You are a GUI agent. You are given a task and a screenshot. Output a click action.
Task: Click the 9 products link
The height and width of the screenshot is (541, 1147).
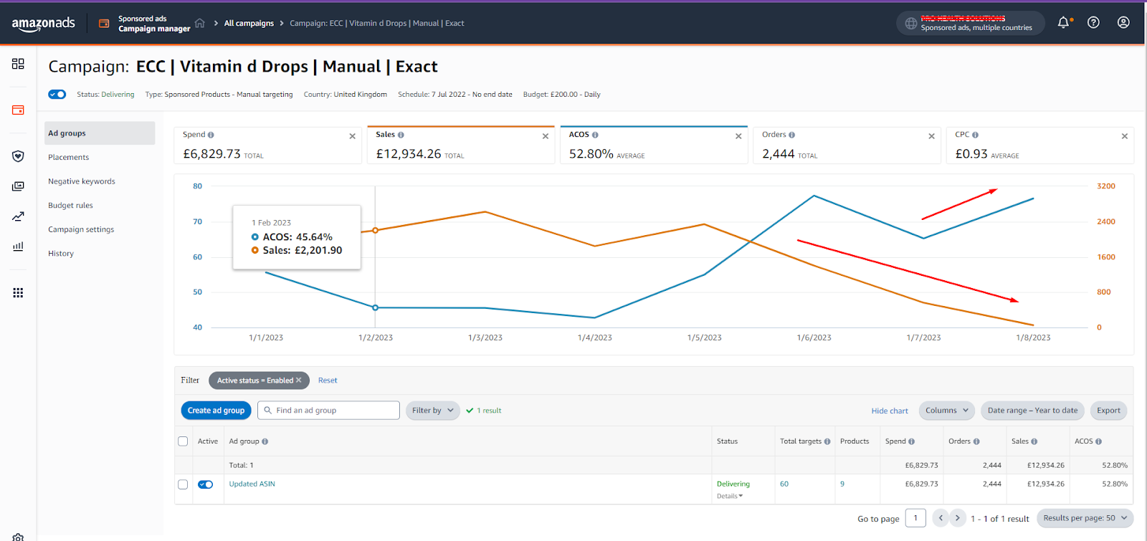tap(842, 484)
